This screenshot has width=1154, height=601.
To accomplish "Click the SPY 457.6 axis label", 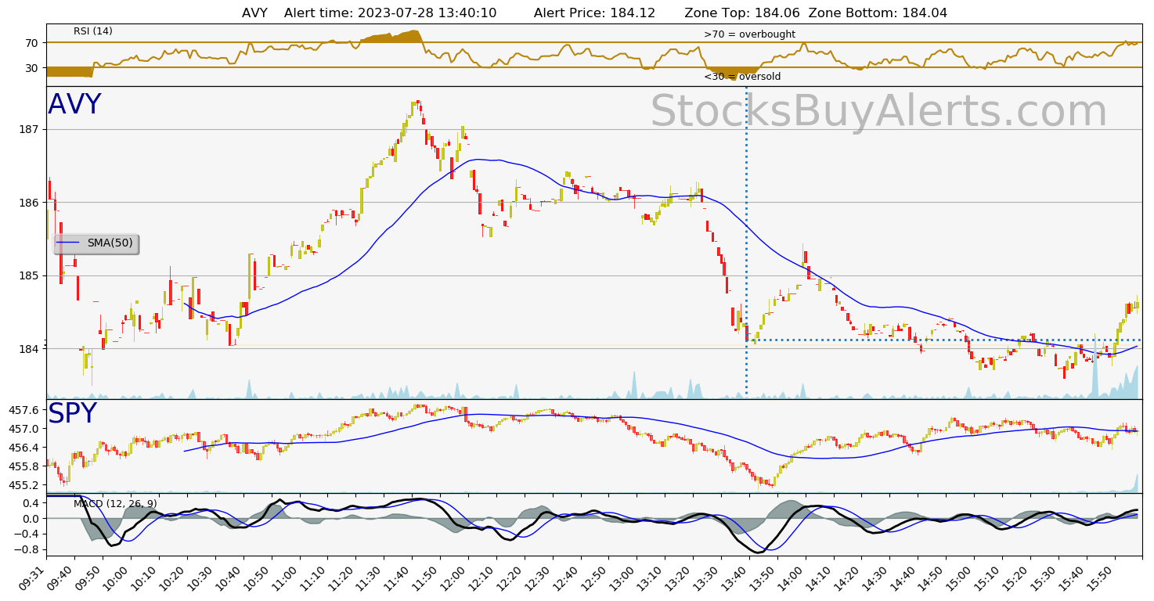I will [x=24, y=410].
